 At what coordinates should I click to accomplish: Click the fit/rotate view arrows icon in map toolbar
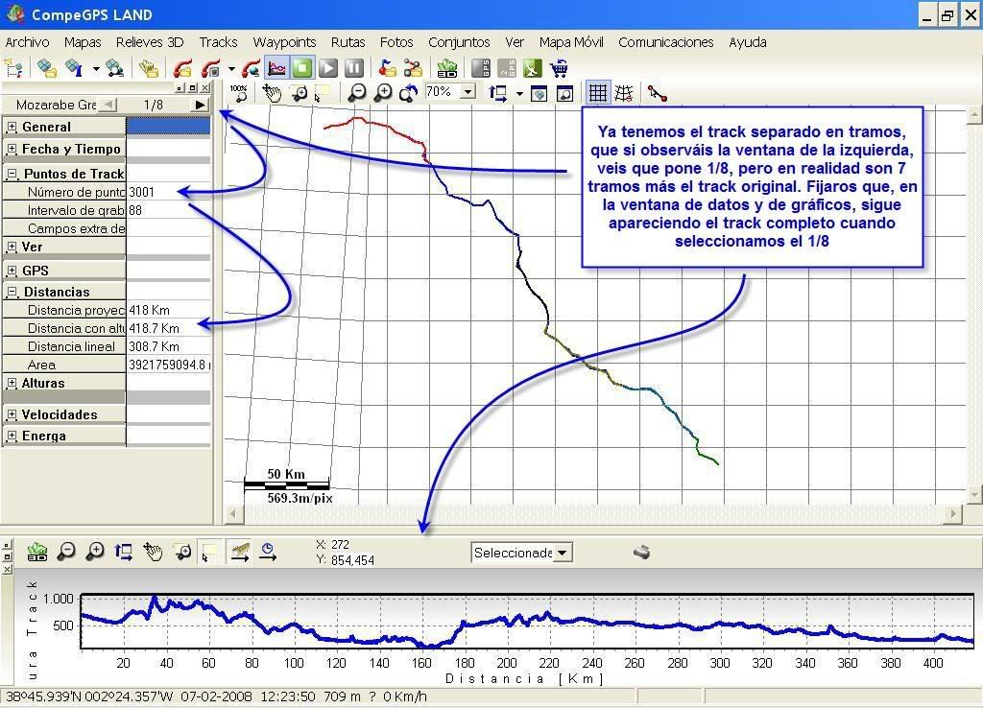(498, 93)
